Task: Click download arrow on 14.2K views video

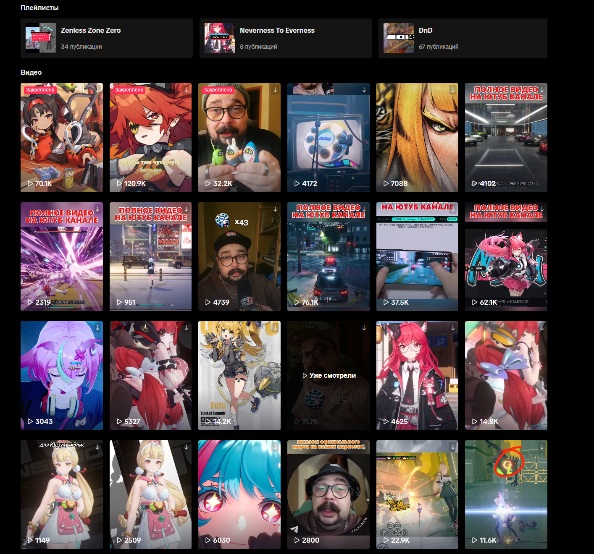Action: [x=275, y=328]
